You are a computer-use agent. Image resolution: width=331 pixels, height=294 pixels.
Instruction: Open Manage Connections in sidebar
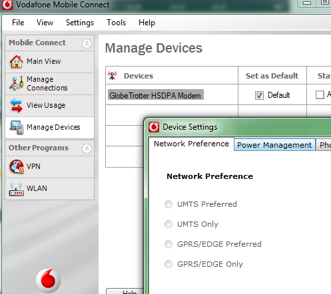50,84
